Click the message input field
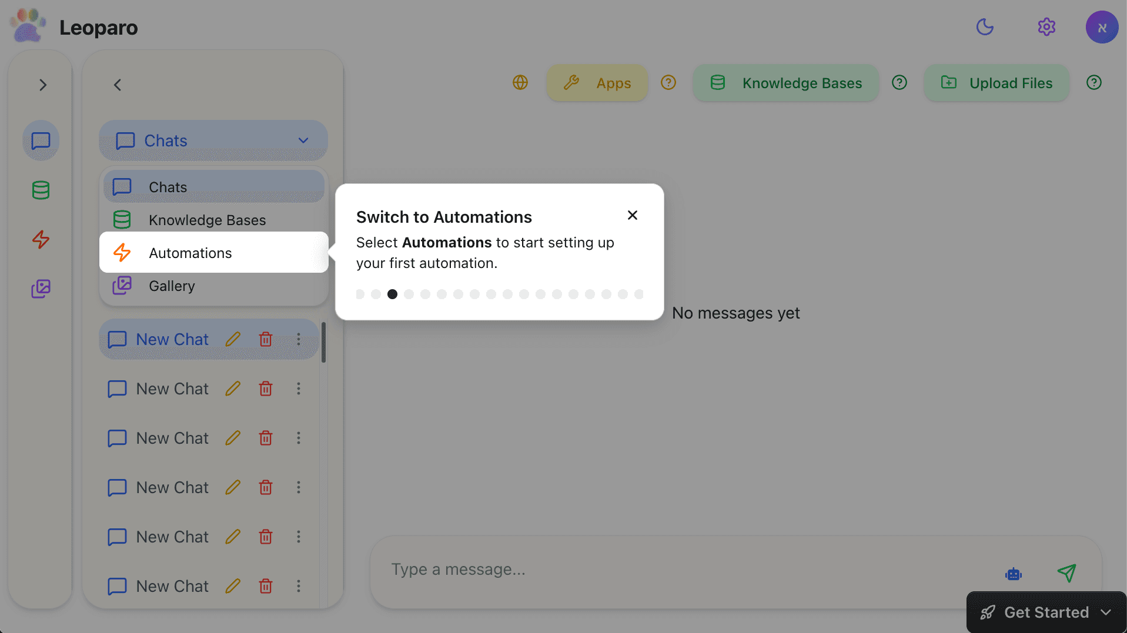 pos(647,569)
